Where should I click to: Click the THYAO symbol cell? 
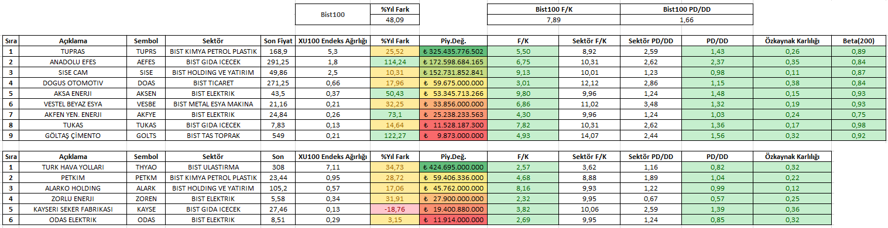[x=146, y=167]
